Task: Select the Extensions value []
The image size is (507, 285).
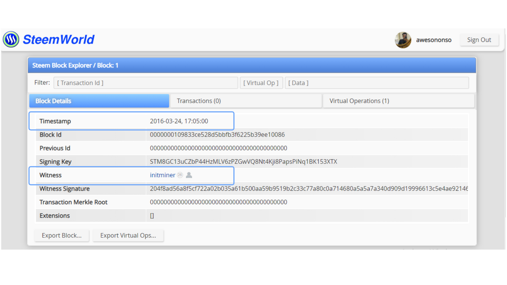Action: [152, 216]
